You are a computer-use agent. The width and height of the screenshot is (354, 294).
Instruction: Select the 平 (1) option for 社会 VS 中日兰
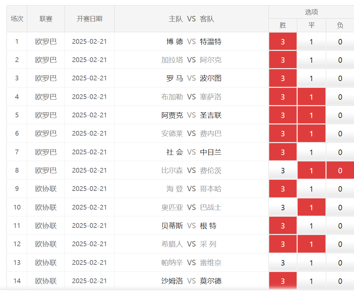click(311, 152)
